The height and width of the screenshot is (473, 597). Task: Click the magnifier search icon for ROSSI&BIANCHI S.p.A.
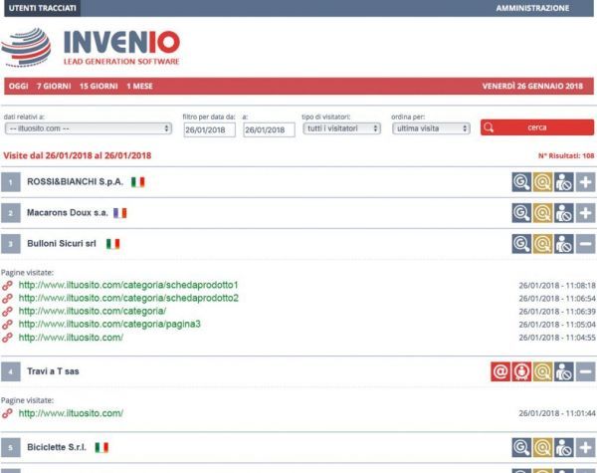[x=521, y=182]
